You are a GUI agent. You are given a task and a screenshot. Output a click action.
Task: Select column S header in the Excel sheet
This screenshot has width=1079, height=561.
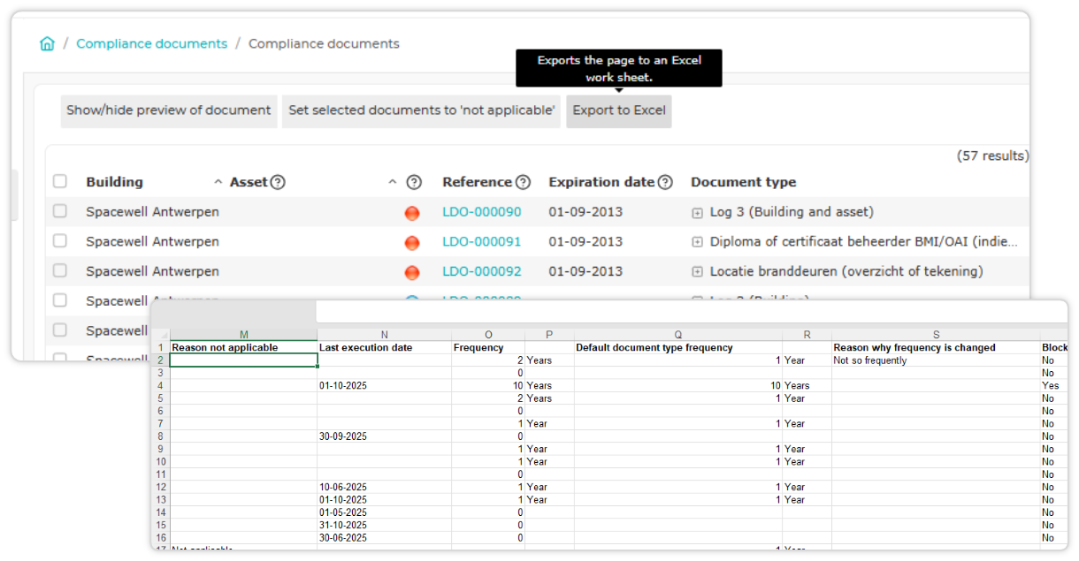936,335
